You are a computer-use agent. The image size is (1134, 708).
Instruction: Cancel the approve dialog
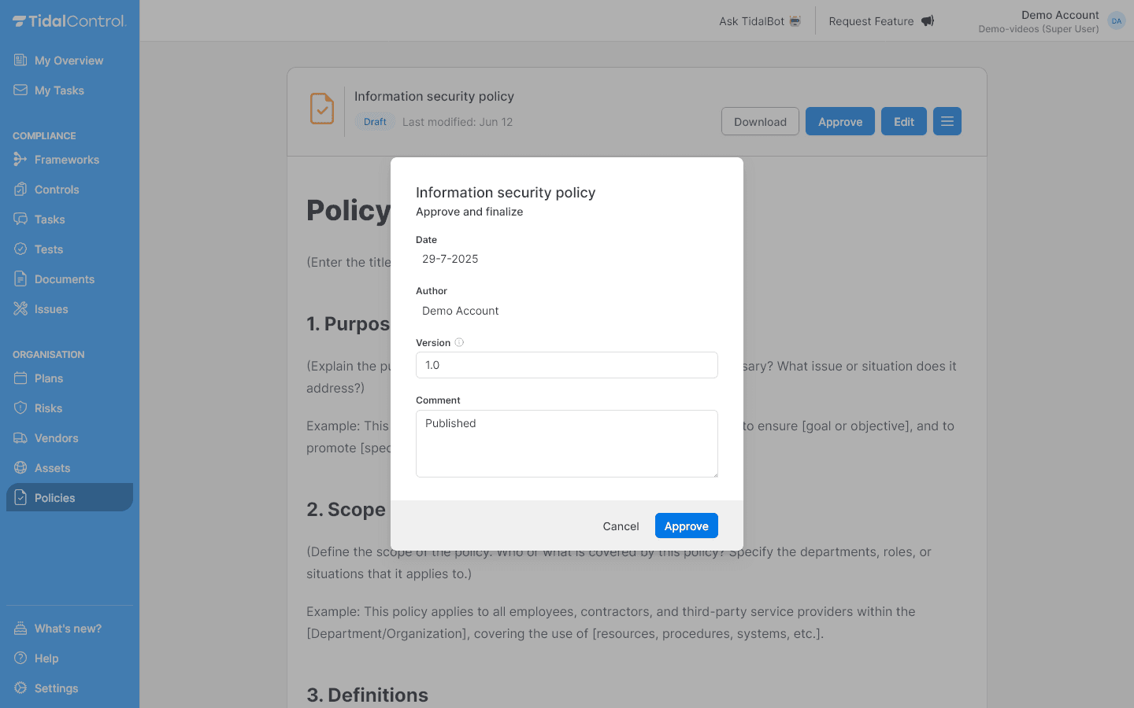tap(621, 525)
